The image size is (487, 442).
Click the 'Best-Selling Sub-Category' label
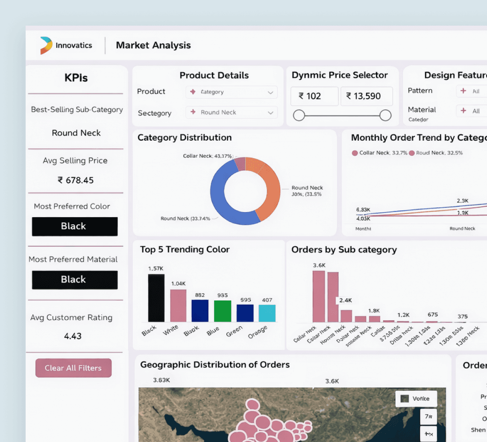77,109
